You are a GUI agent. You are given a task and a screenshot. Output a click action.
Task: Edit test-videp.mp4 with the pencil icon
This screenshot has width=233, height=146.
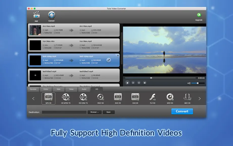[x=109, y=60]
